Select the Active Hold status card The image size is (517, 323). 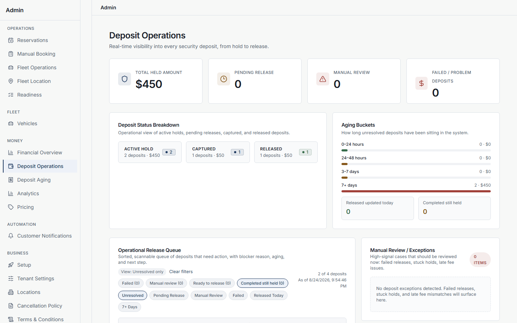click(x=150, y=152)
